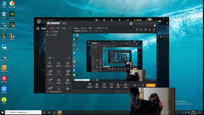This screenshot has width=204, height=115.
Task: Select the 全屏 1 source row
Action: point(59,35)
